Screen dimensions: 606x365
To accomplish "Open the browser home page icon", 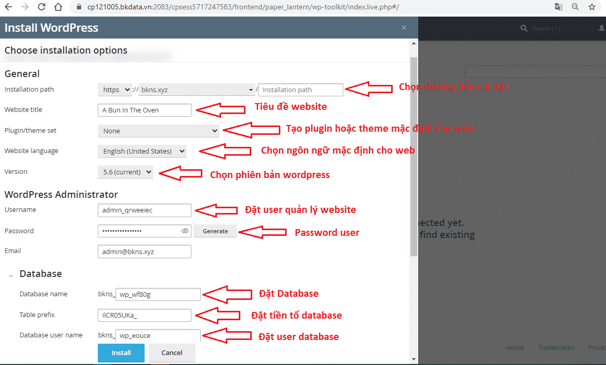I will (x=58, y=7).
